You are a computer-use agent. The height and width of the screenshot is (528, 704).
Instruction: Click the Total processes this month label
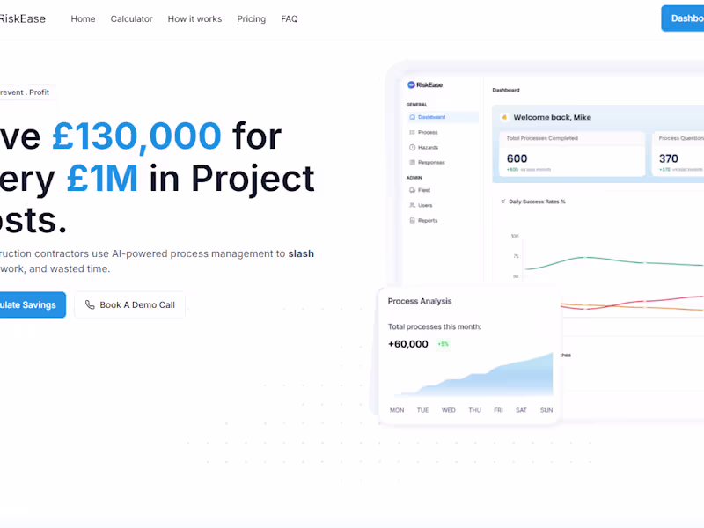tap(435, 326)
